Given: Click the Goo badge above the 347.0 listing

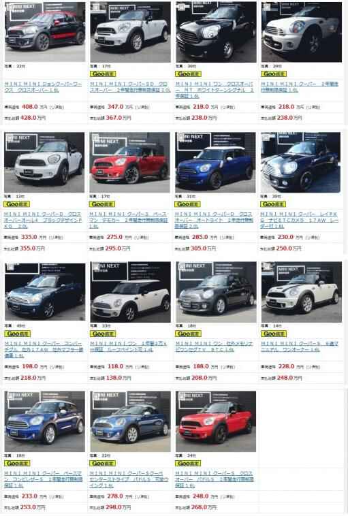Looking at the screenshot, I should point(103,74).
